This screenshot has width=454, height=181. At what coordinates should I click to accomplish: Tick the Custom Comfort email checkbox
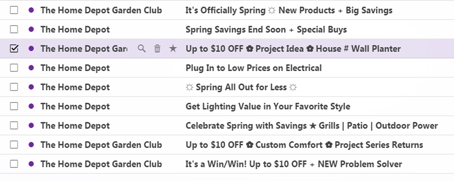14,145
